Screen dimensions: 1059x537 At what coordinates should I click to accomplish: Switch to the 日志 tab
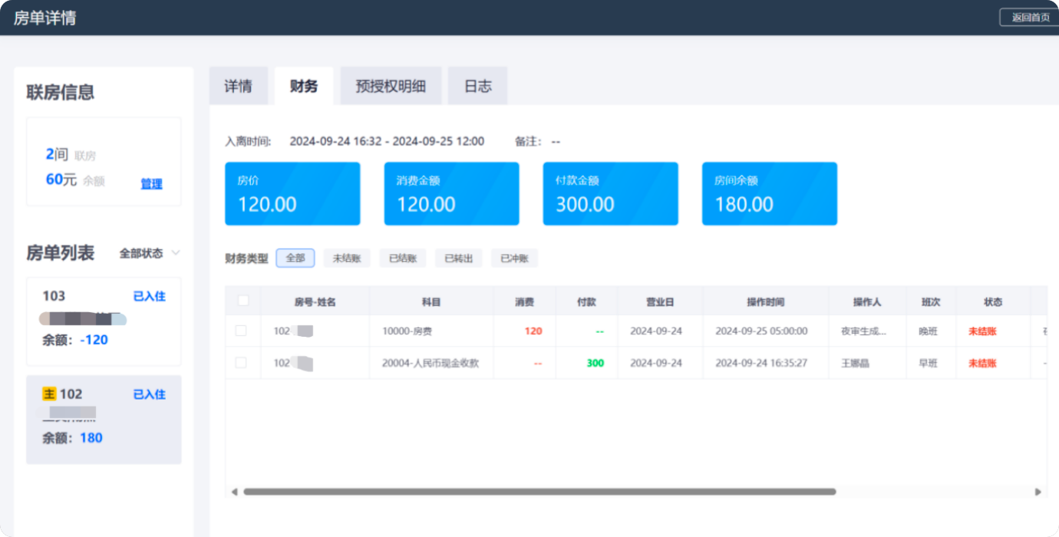pos(477,86)
